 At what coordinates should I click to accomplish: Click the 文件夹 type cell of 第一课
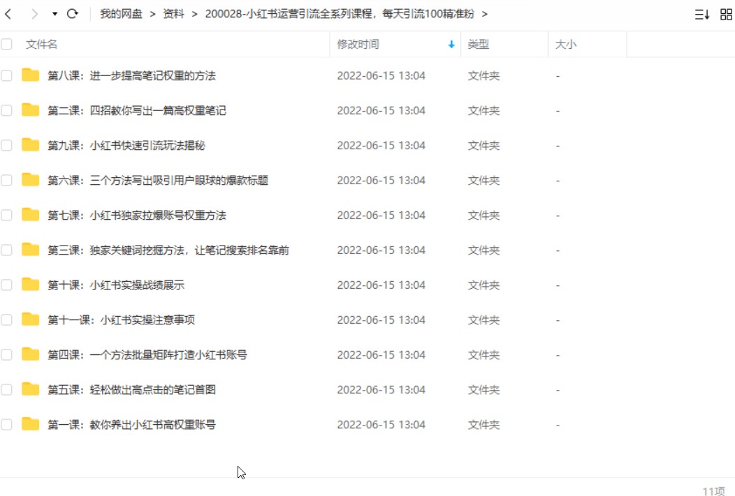tap(483, 424)
